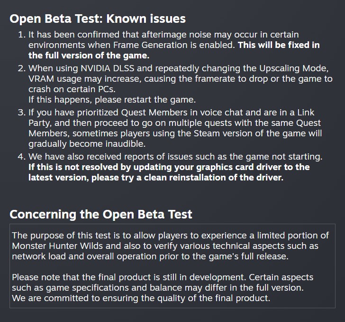Image resolution: width=345 pixels, height=322 pixels.
Task: Click the list number 3 marker
Action: 22,113
